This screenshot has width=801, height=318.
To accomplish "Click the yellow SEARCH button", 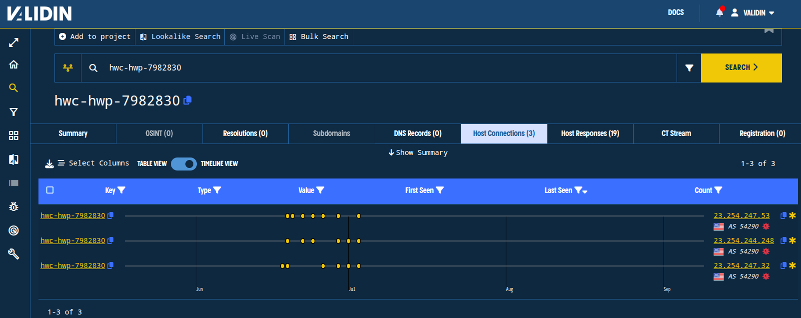I will tap(742, 68).
